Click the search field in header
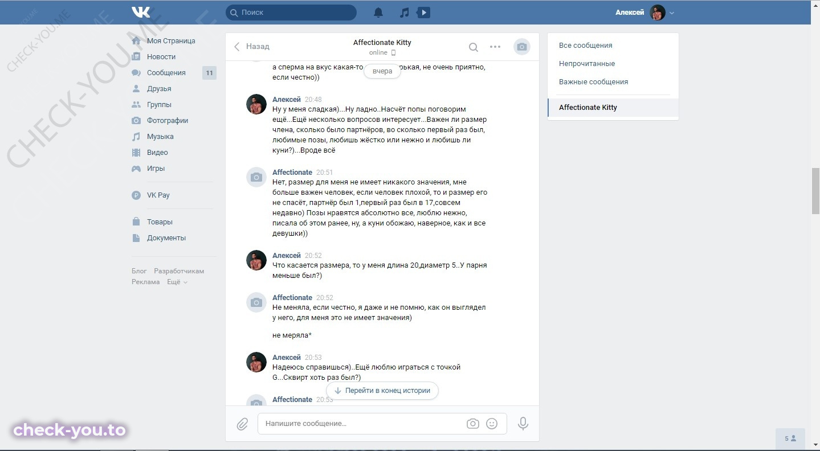820x451 pixels. [291, 12]
